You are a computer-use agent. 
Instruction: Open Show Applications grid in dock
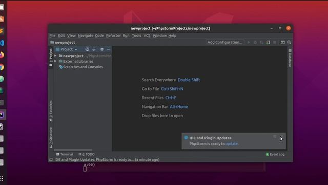[x=2, y=179]
